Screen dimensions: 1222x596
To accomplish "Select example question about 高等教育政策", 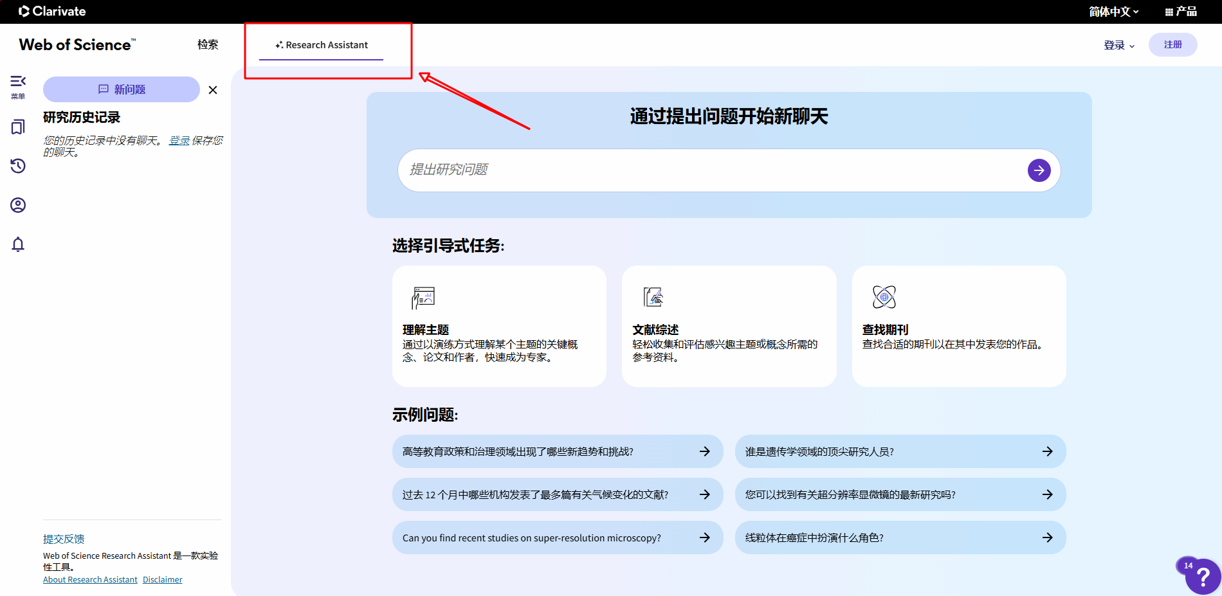I will click(558, 451).
